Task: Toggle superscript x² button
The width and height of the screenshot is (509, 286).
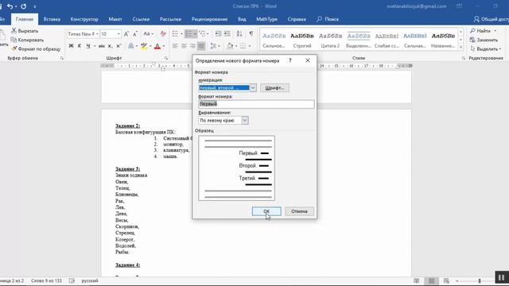Action: point(119,46)
